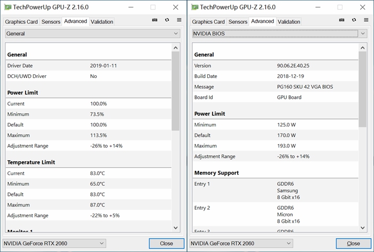Click refresh icon in left GPU-Z window
Viewport: 374px width, 252px height.
coord(167,20)
